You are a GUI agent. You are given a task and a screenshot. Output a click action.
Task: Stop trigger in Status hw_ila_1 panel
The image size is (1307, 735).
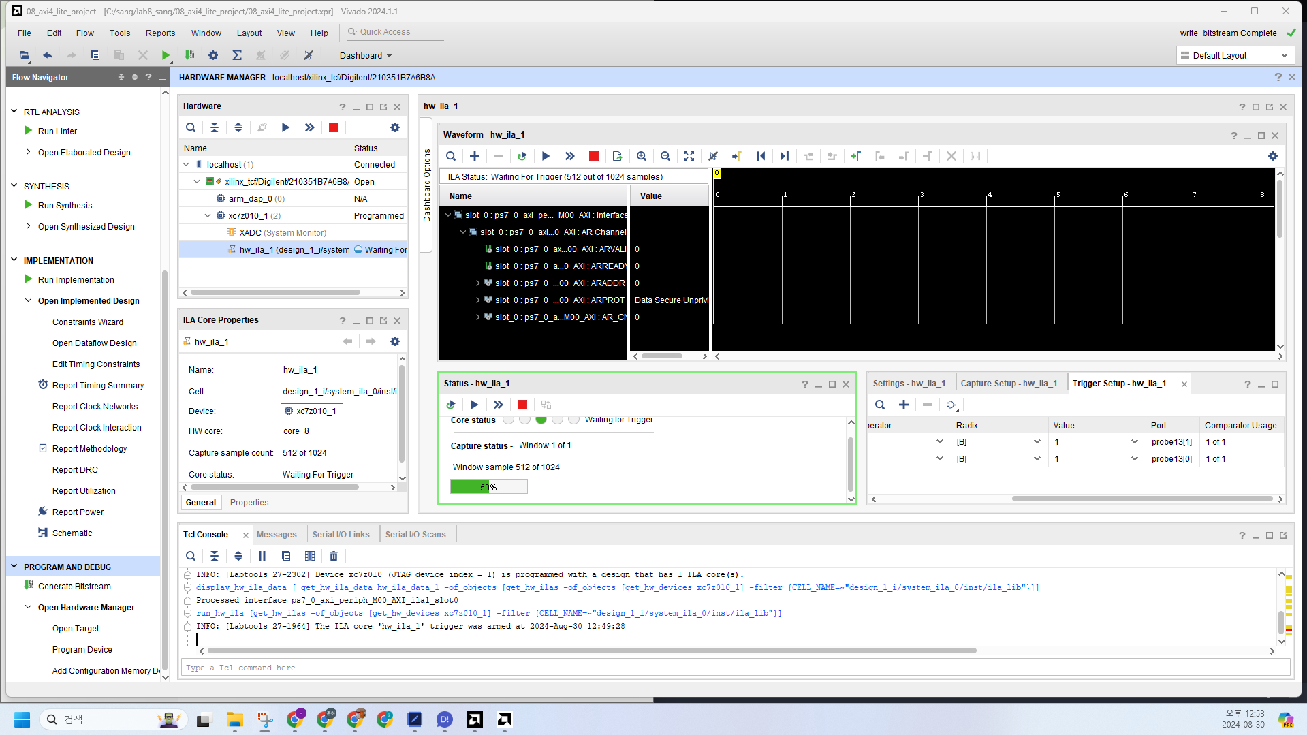pos(522,405)
